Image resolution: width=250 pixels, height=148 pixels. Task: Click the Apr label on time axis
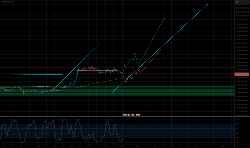click(x=155, y=146)
